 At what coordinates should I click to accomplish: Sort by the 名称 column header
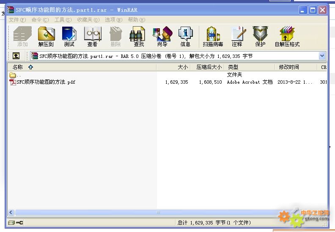pyautogui.click(x=82, y=67)
